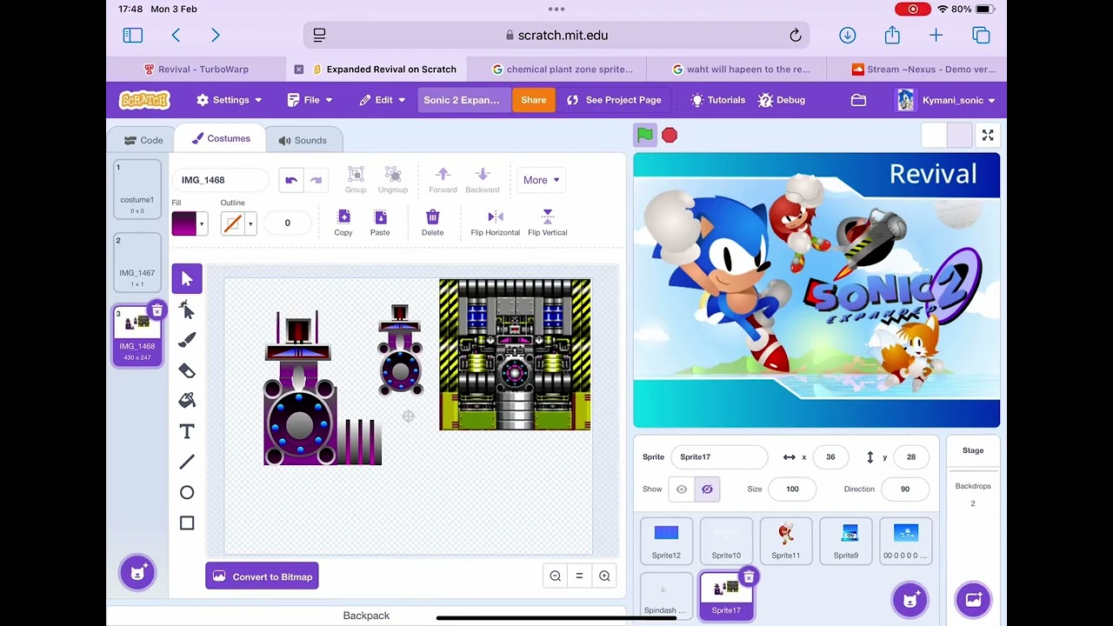
Task: Click the Share button
Action: (x=534, y=100)
